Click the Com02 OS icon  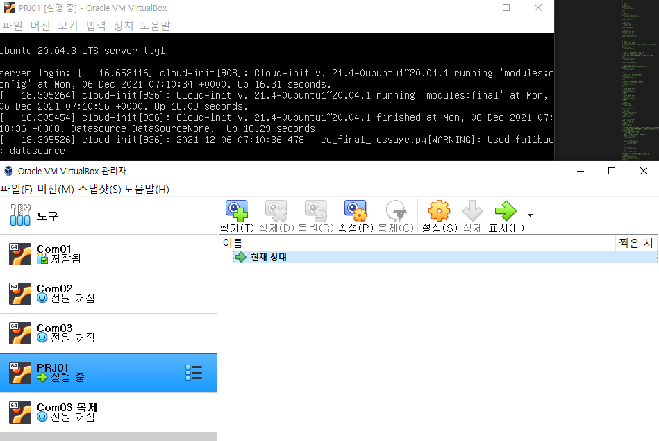coord(20,294)
